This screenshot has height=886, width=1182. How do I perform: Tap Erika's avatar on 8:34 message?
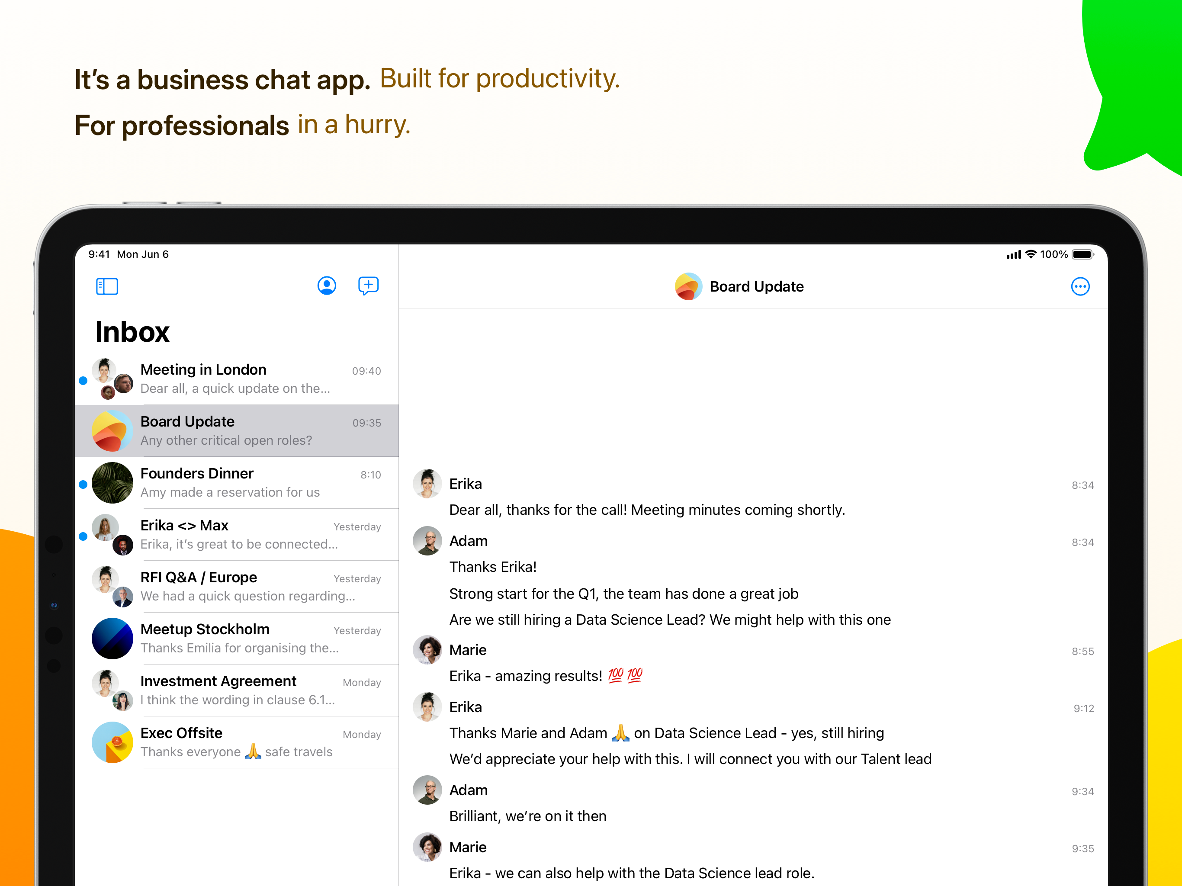[427, 484]
